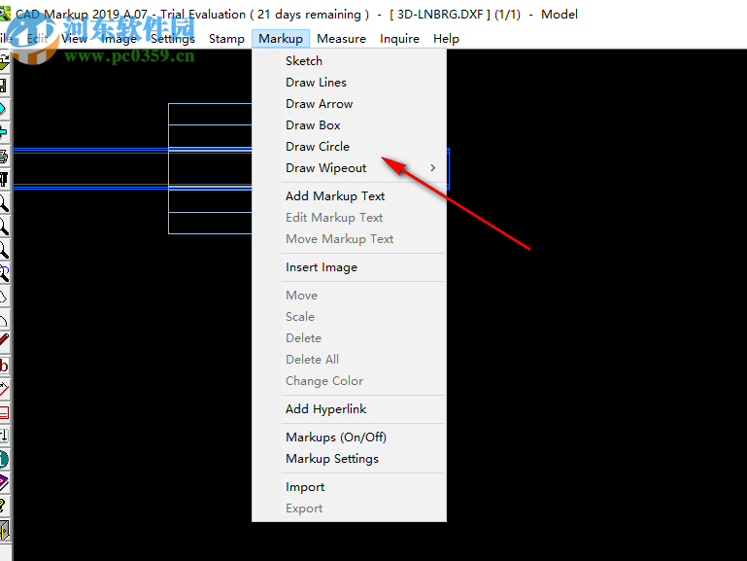The image size is (747, 561).
Task: Click the open file folder icon
Action: click(4, 62)
